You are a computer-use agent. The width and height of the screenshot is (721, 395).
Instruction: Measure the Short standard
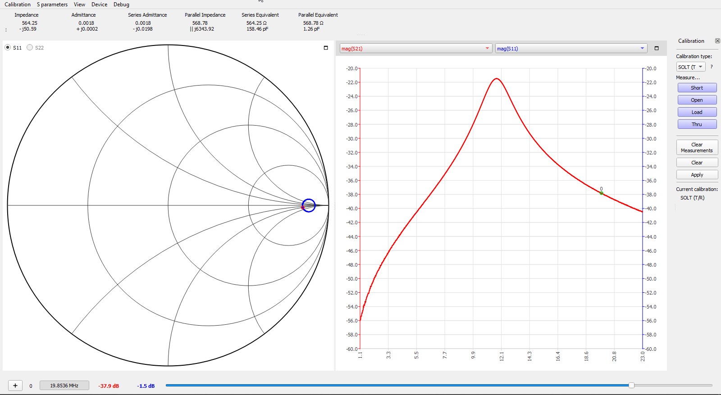point(697,88)
